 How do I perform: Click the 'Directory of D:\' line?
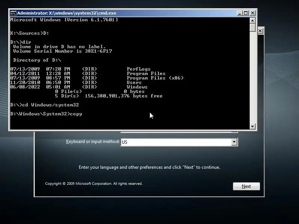click(37, 60)
